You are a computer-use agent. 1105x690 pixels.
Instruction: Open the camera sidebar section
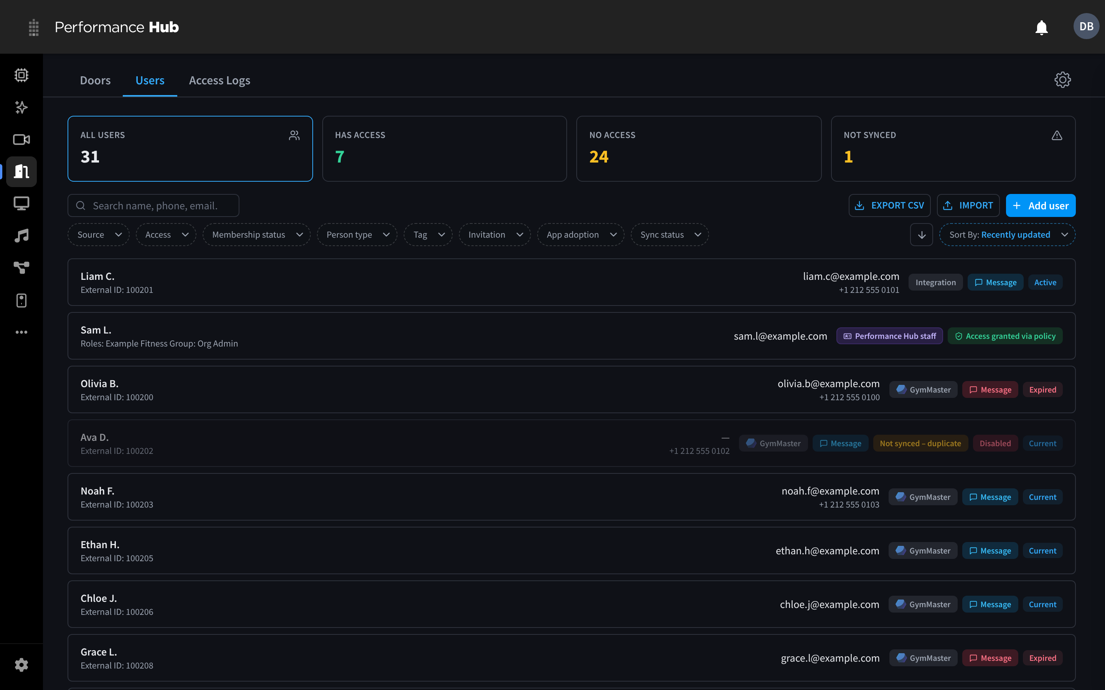click(21, 139)
